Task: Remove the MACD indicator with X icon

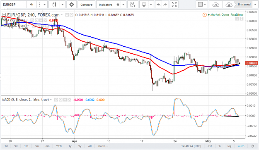Action: tap(69, 100)
